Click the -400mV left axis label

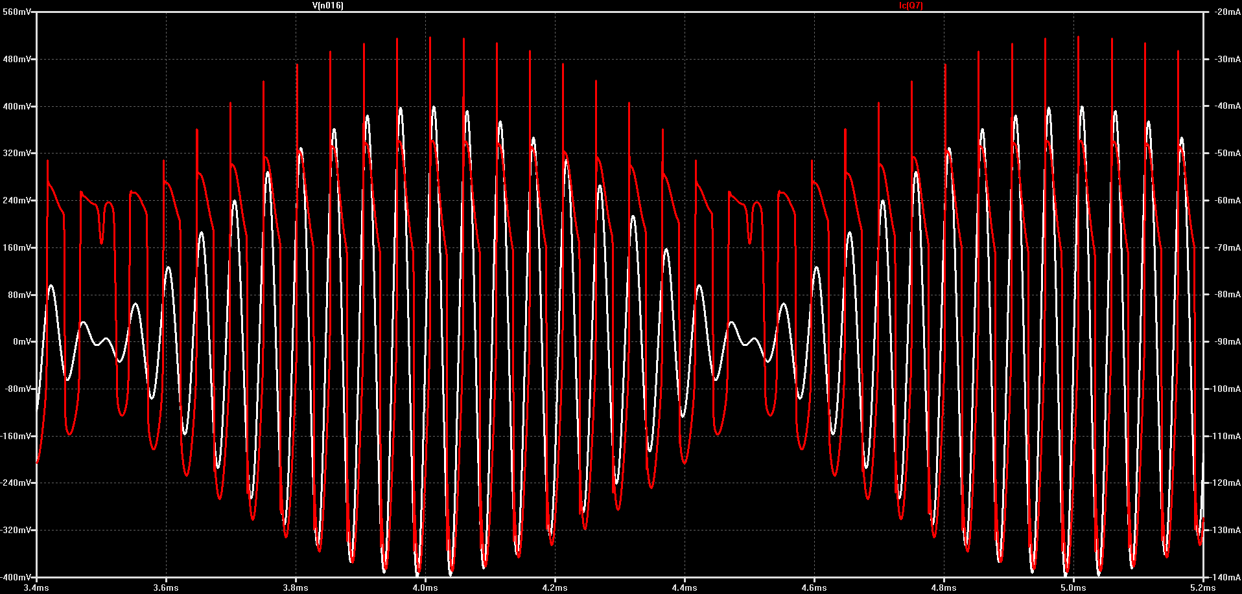click(16, 577)
